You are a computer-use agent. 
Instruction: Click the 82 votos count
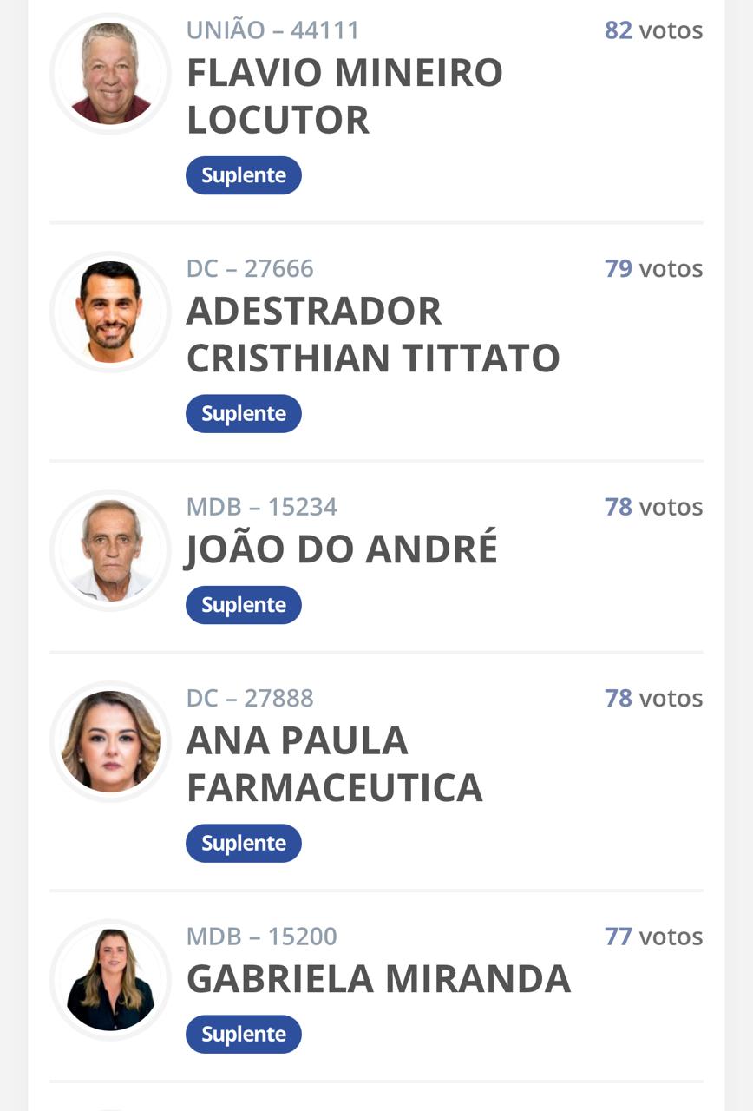coord(654,30)
